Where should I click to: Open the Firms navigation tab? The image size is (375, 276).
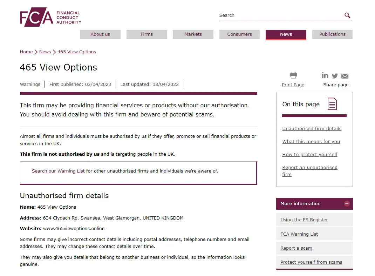click(146, 34)
